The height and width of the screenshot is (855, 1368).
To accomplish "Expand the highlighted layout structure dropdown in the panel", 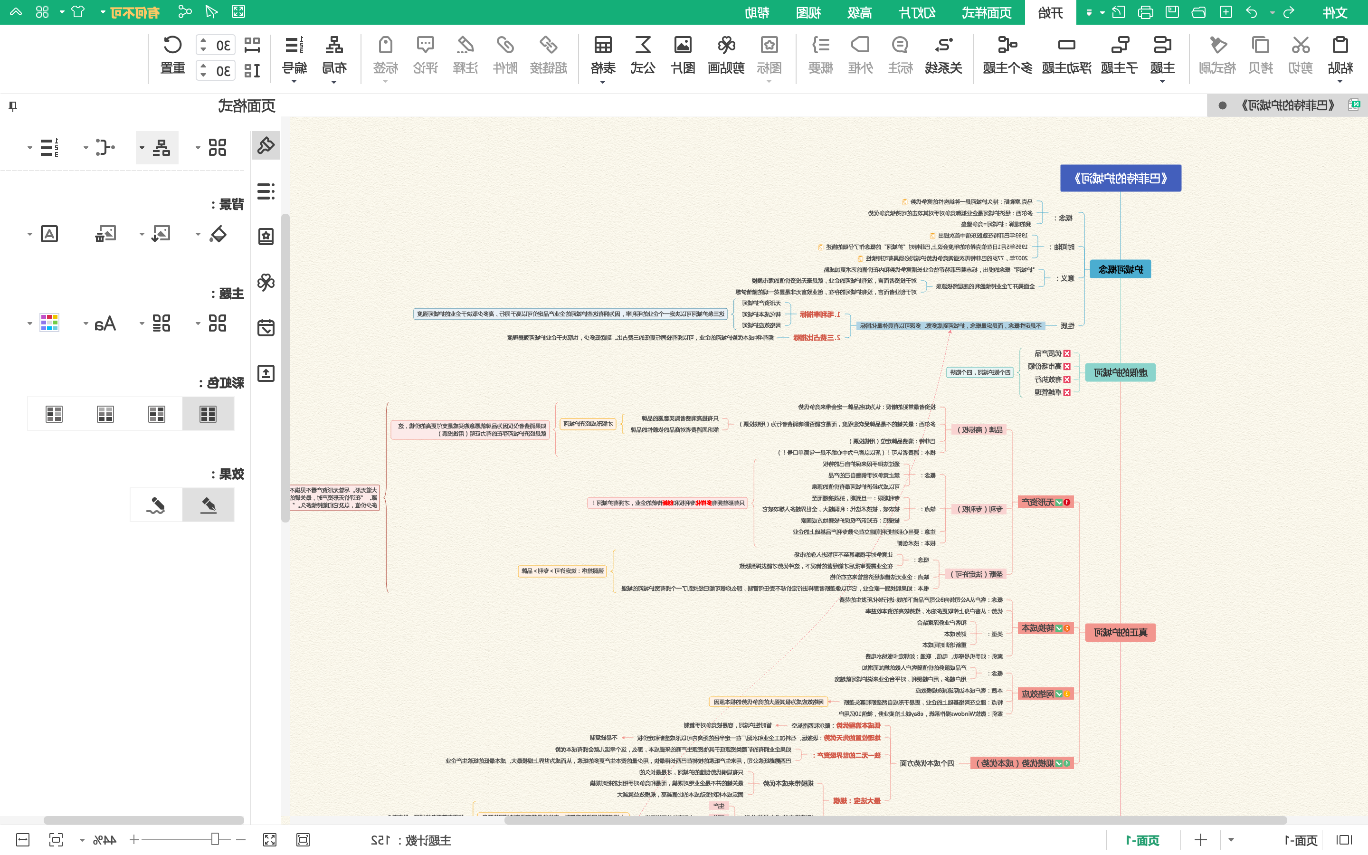I will 142,148.
